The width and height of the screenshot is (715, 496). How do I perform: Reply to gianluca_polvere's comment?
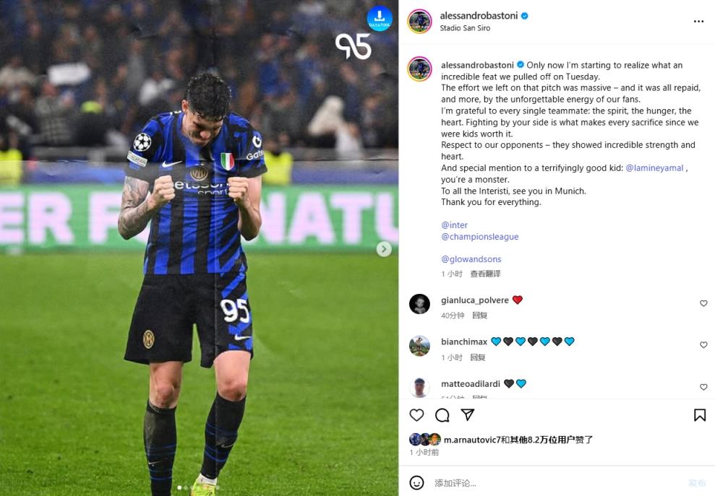click(x=479, y=316)
